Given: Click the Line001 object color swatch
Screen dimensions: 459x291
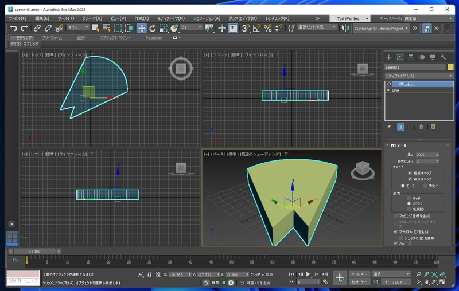Looking at the screenshot, I should (450, 67).
